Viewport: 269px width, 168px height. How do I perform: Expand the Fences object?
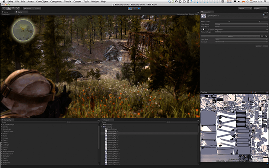tap(2, 138)
